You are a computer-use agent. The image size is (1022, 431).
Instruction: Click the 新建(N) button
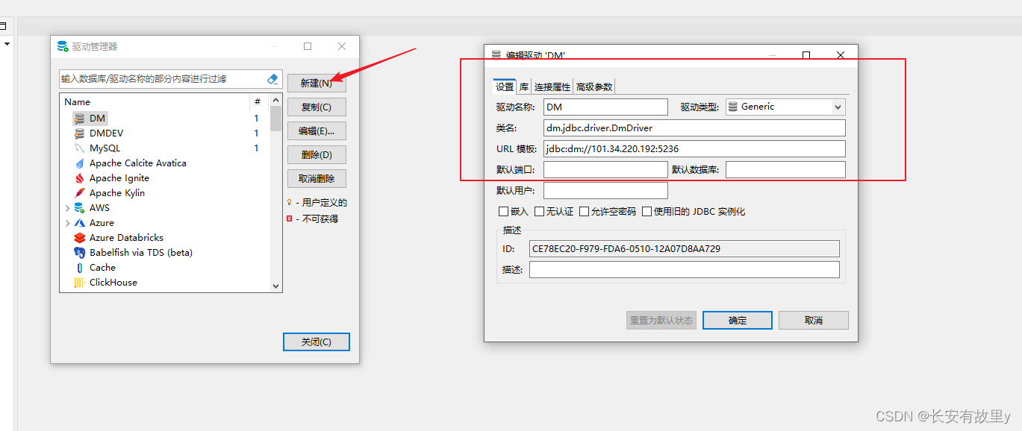point(317,84)
